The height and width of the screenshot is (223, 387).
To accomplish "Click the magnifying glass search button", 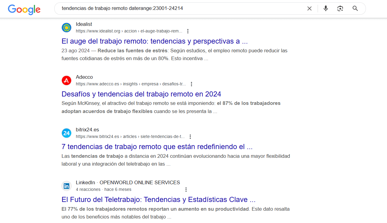I will click(x=355, y=8).
